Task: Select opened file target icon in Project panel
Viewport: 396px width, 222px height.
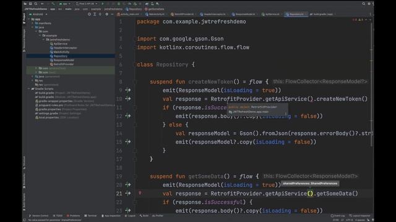Action: 89,14
